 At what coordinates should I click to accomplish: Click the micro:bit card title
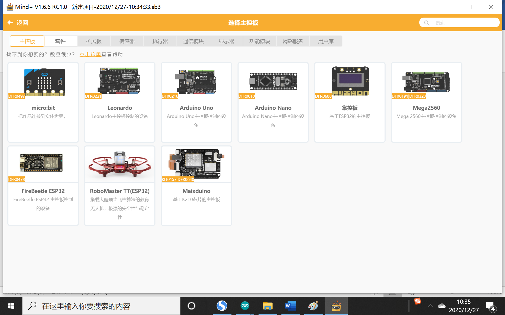(43, 108)
